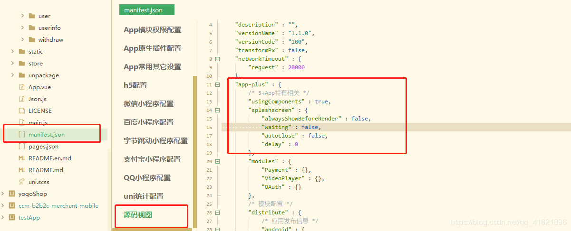This screenshot has width=571, height=231.
Task: Click the yogoShop project icon
Action: tap(12, 194)
